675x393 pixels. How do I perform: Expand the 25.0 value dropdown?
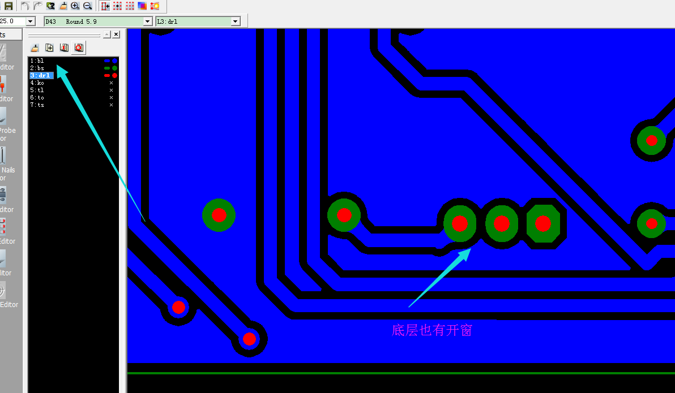tap(31, 21)
